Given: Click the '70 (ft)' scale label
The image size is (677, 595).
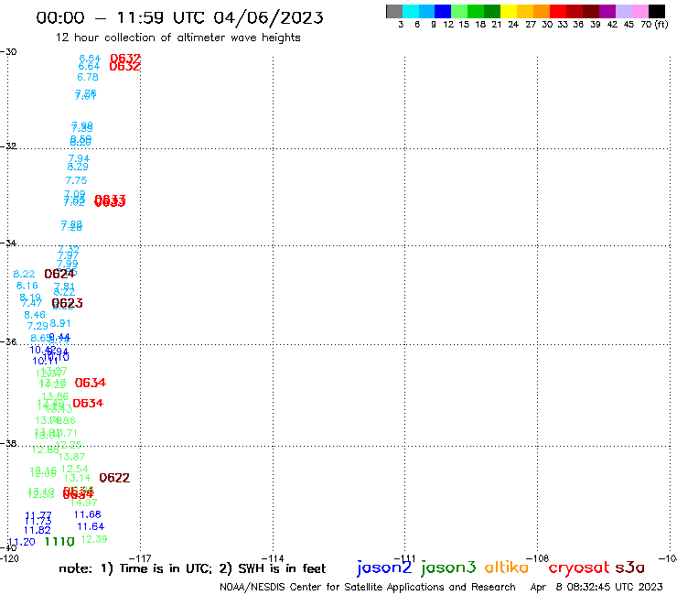Looking at the screenshot, I should tap(654, 24).
